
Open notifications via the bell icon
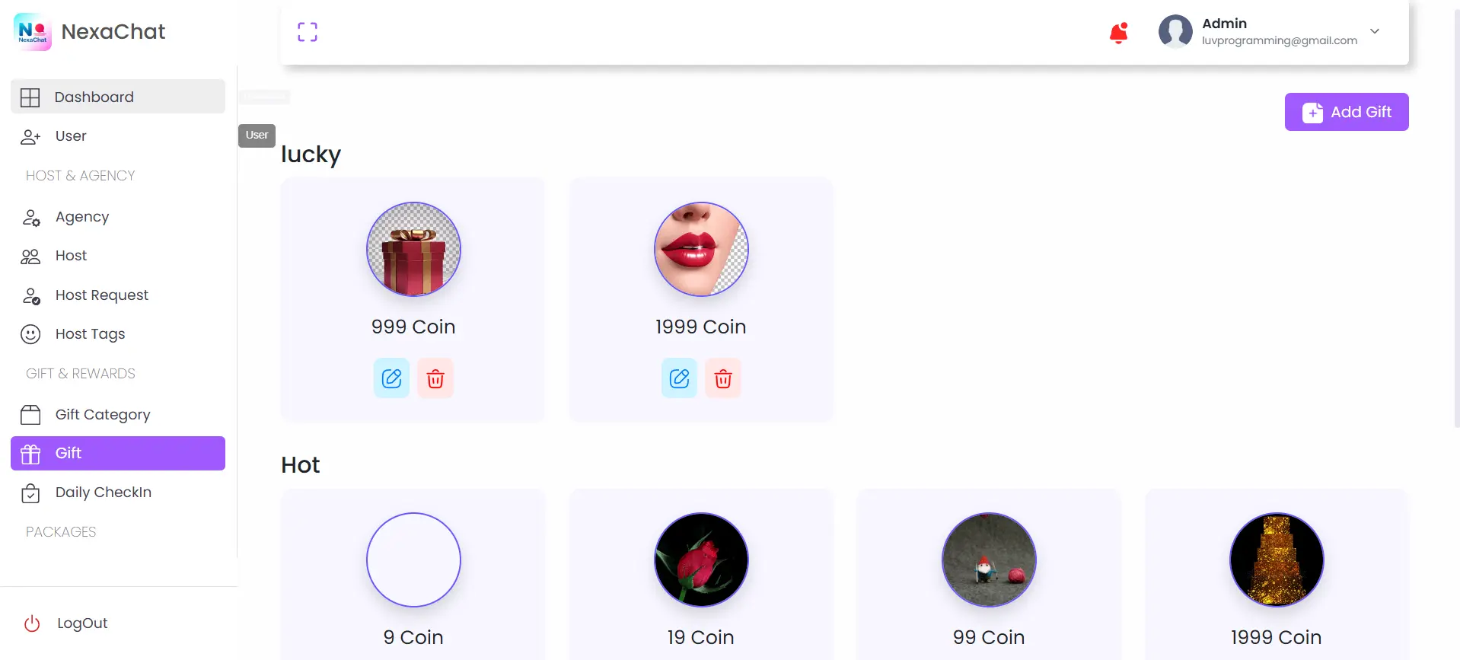click(x=1118, y=32)
